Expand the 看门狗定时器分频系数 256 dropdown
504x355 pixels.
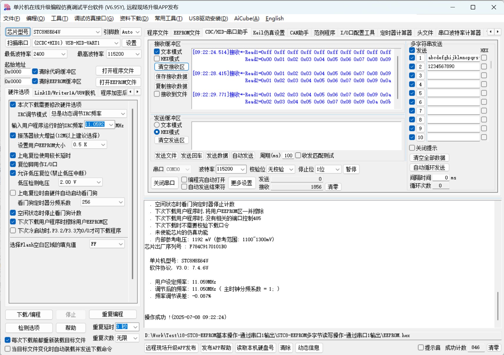pos(121,202)
